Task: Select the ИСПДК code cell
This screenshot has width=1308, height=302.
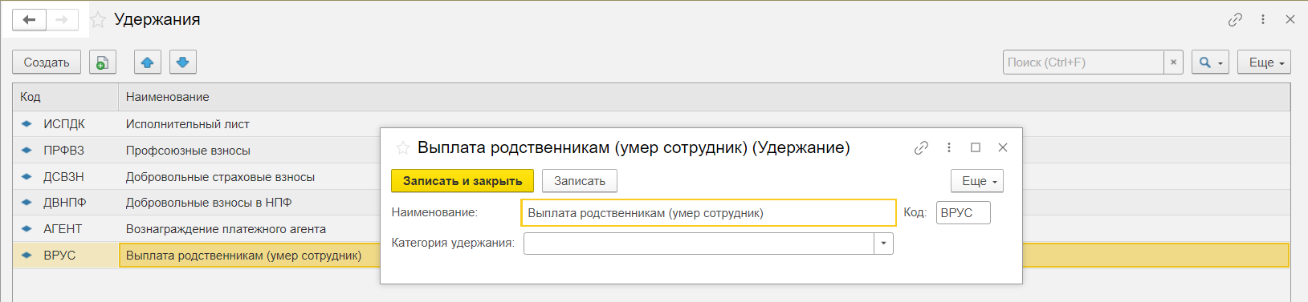Action: pyautogui.click(x=64, y=124)
